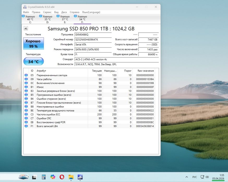Click the status icon for Ошибки стирания
Screen dimensions: 228x182
pyautogui.click(x=26, y=99)
